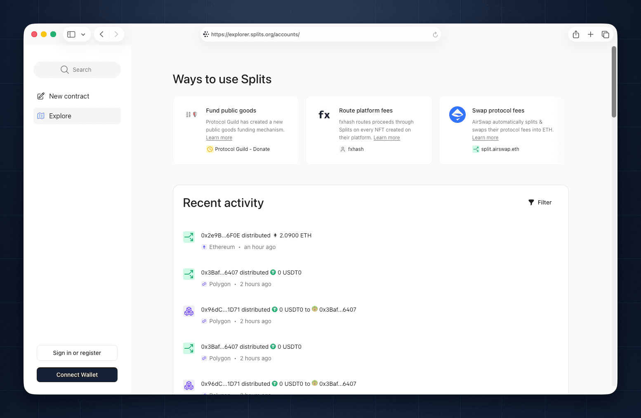The height and width of the screenshot is (418, 641).
Task: Click the fxhash user avatar icon
Action: (x=343, y=149)
